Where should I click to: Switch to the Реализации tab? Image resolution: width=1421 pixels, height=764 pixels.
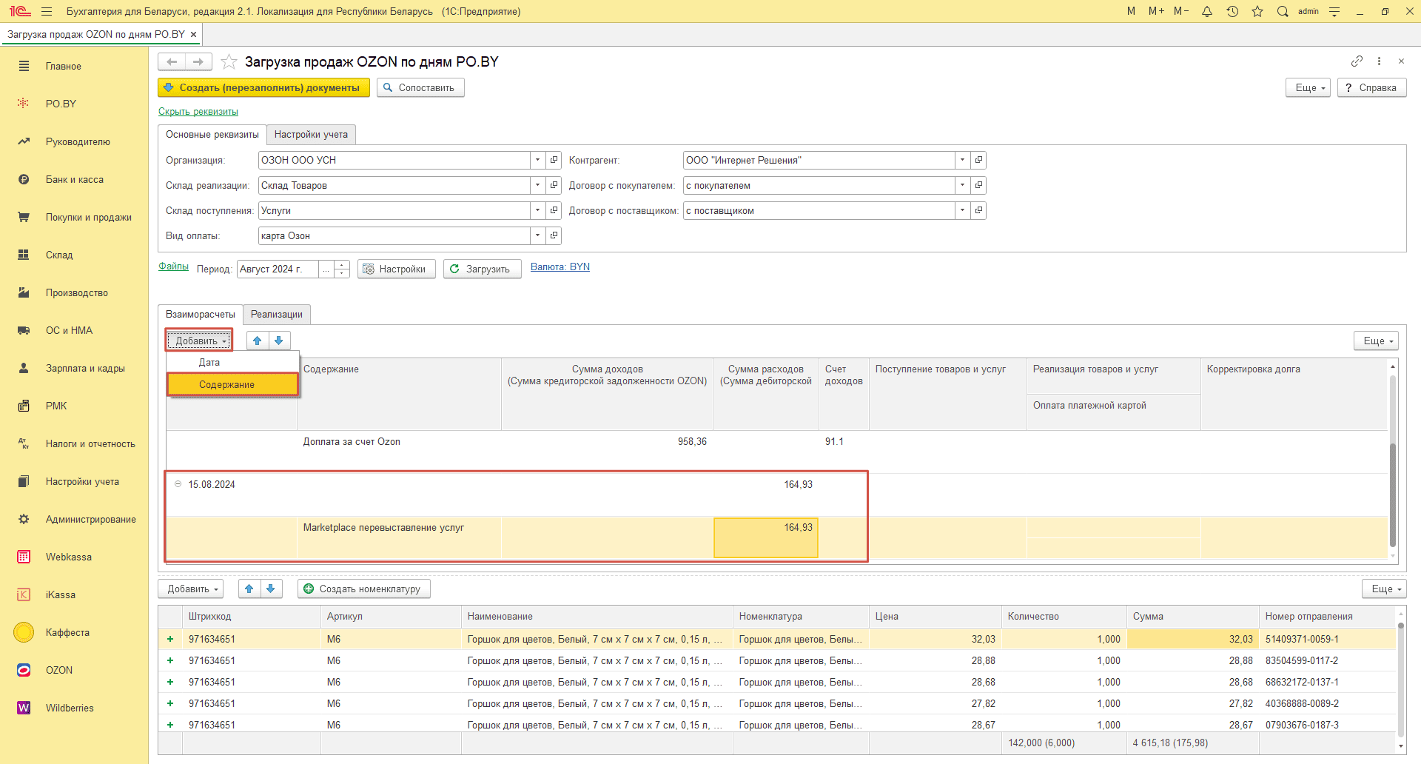[277, 314]
